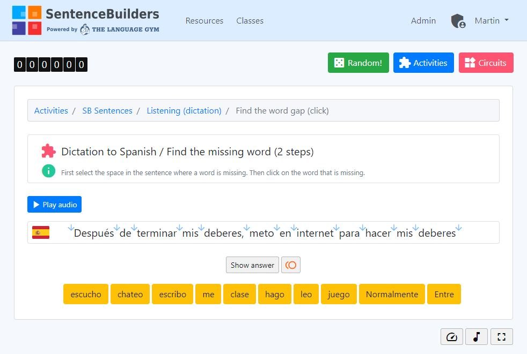527x354 pixels.
Task: Click the Spanish flag icon
Action: [41, 232]
